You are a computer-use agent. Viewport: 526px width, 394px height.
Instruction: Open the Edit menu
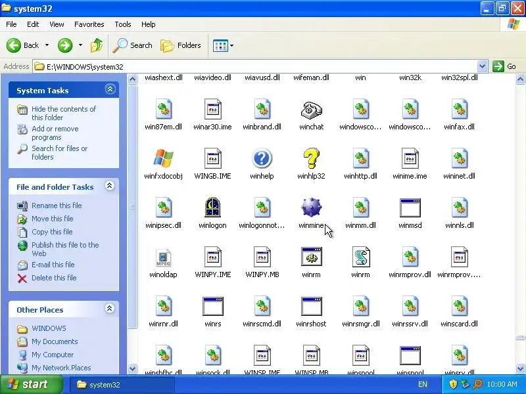[33, 24]
